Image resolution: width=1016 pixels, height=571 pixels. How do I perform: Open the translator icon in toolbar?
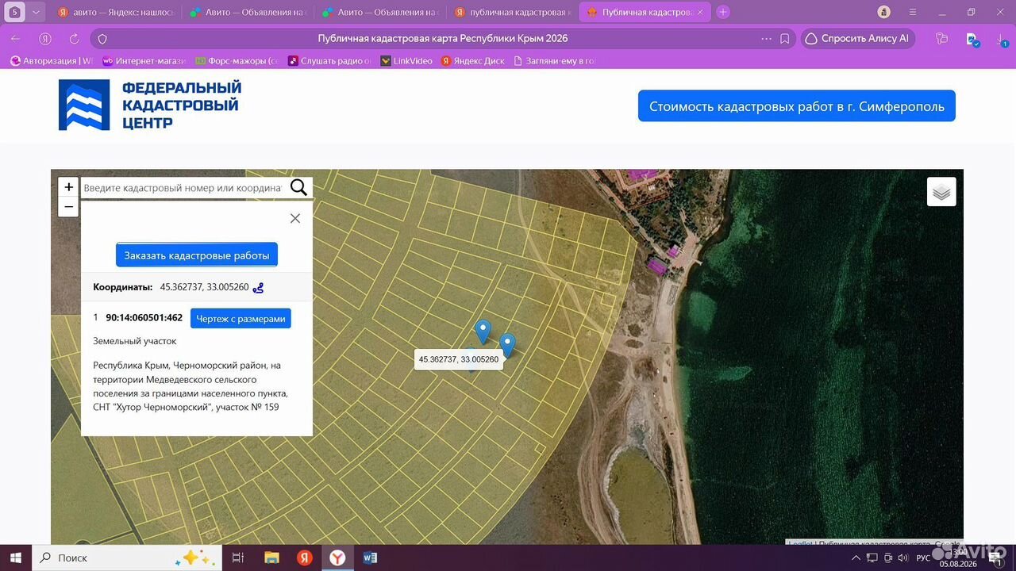tap(972, 39)
